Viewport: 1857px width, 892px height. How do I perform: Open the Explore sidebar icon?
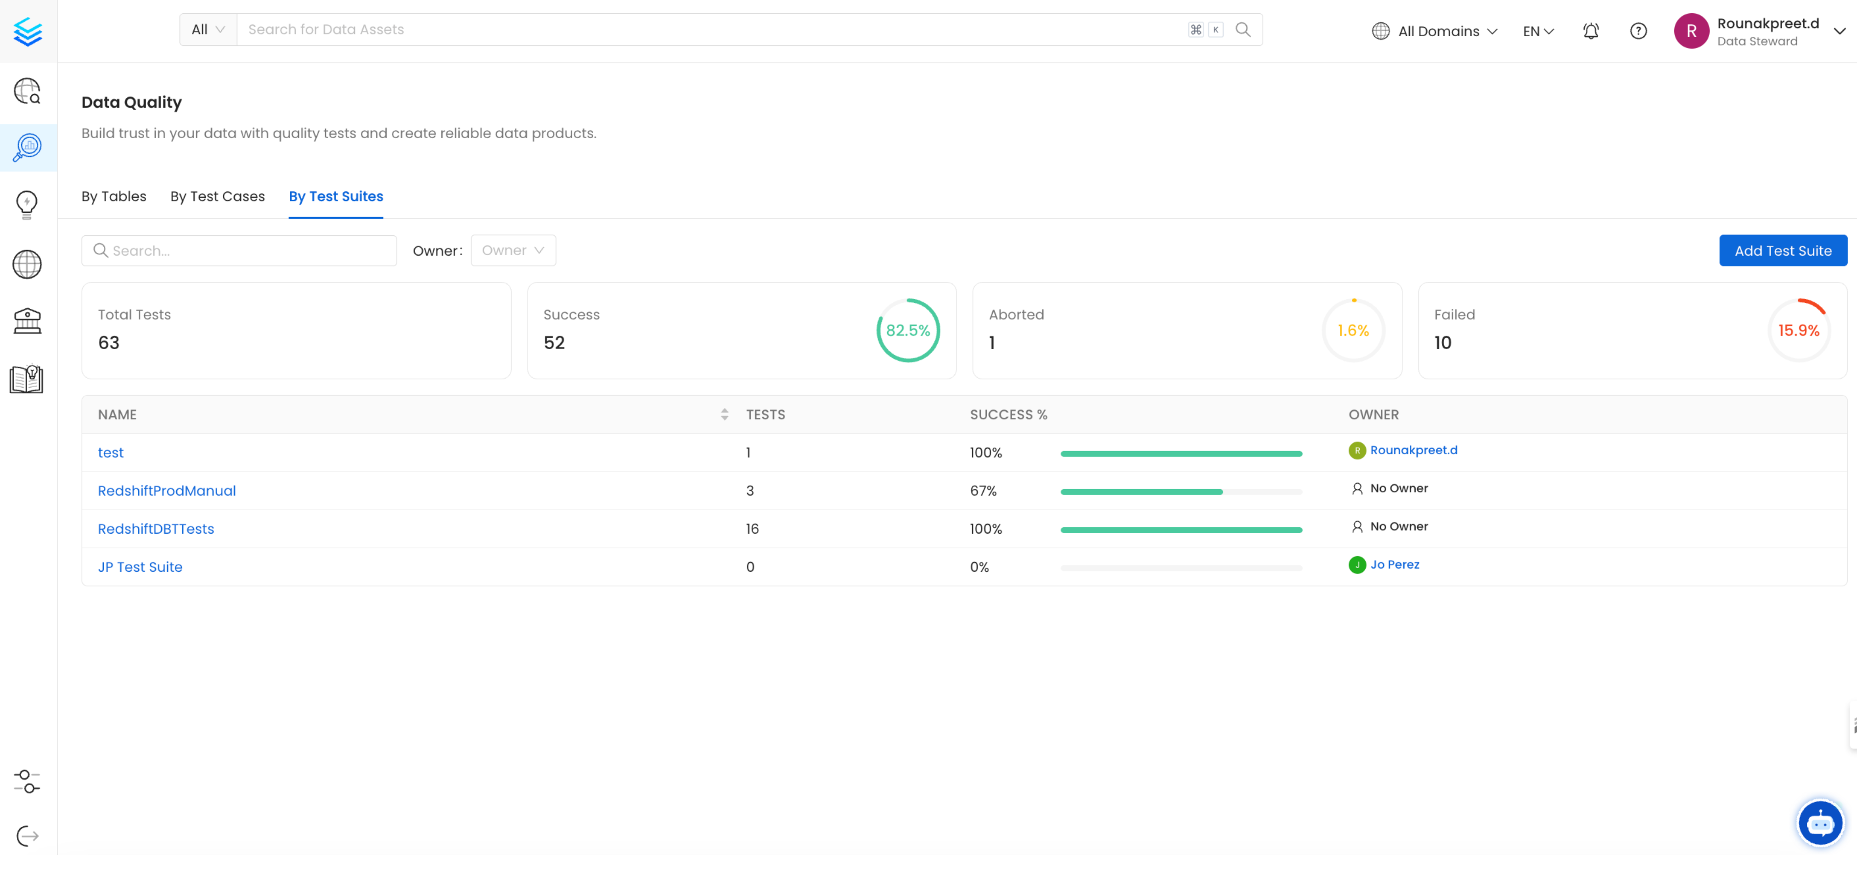coord(28,91)
